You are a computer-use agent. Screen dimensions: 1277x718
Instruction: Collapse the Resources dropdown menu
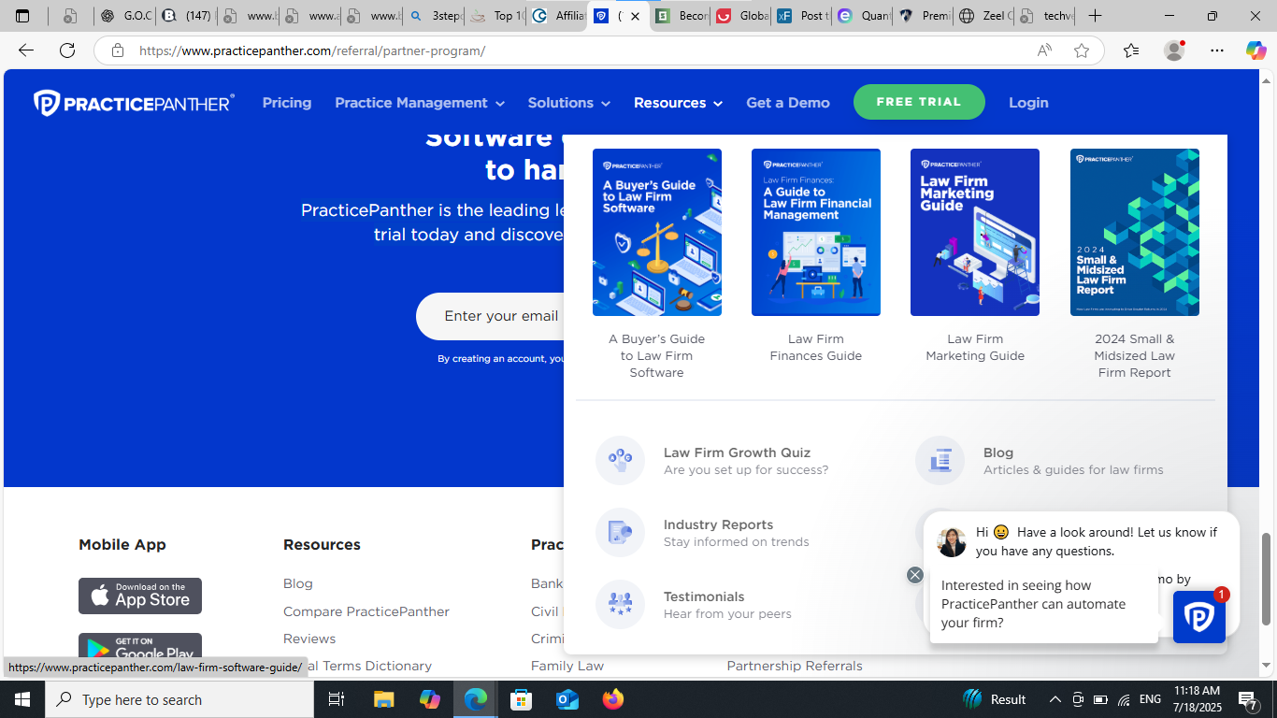pos(678,103)
